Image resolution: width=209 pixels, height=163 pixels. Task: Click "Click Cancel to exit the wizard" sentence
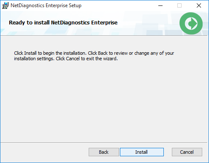[87, 59]
